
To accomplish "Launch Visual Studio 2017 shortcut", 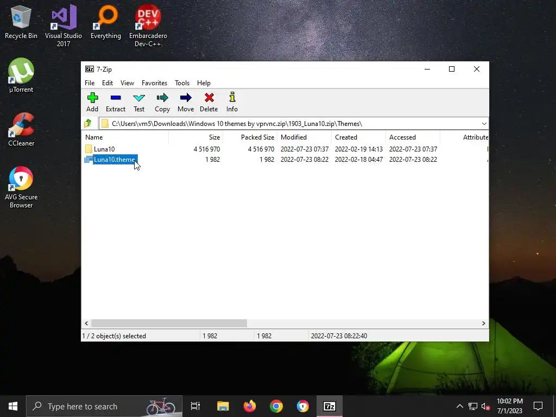I will click(64, 26).
